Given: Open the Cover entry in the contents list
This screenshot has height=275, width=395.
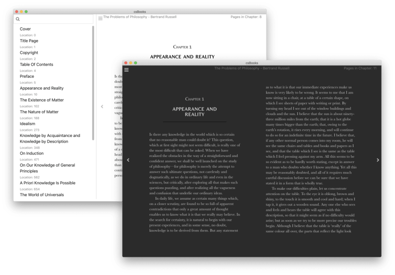Looking at the screenshot, I should pos(25,29).
